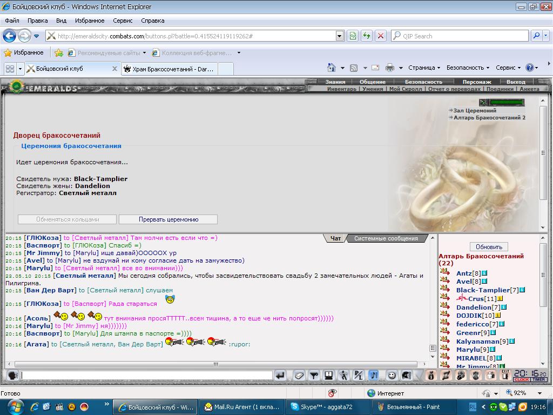The height and width of the screenshot is (415, 553).
Task: Open the address bar URL dropdown
Action: pyautogui.click(x=340, y=36)
